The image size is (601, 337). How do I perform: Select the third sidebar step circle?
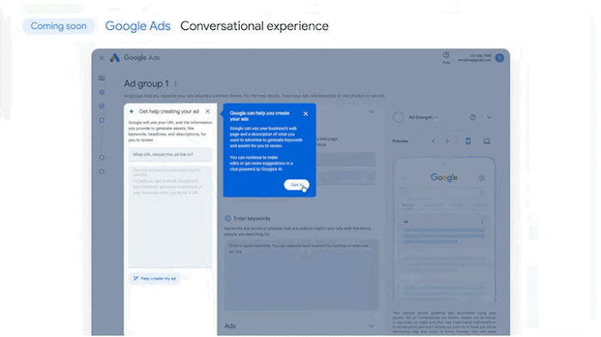click(x=101, y=120)
